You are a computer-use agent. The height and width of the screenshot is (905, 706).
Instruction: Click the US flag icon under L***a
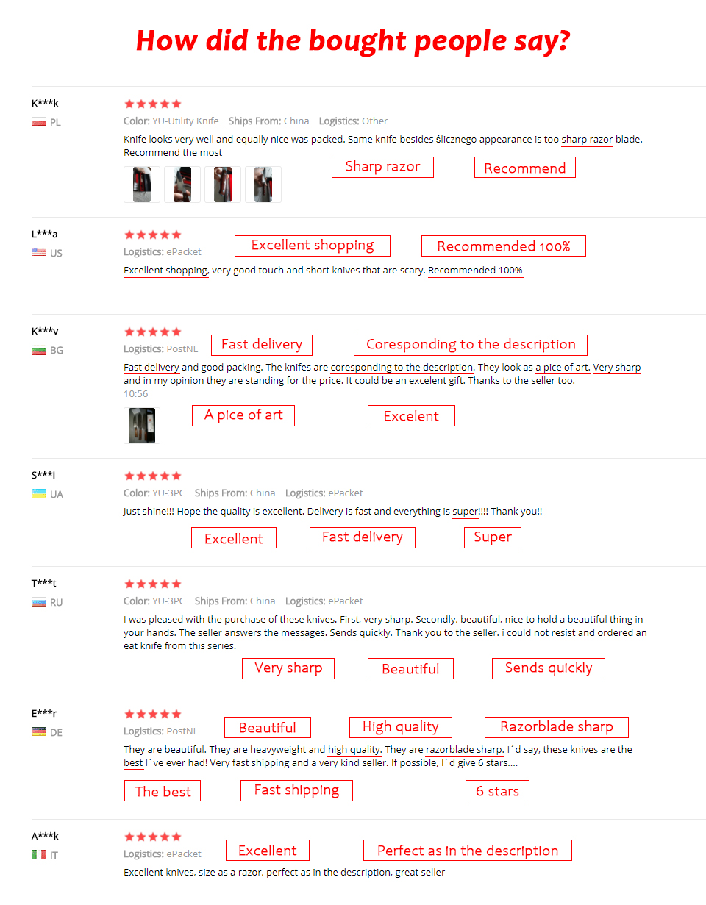tap(39, 252)
